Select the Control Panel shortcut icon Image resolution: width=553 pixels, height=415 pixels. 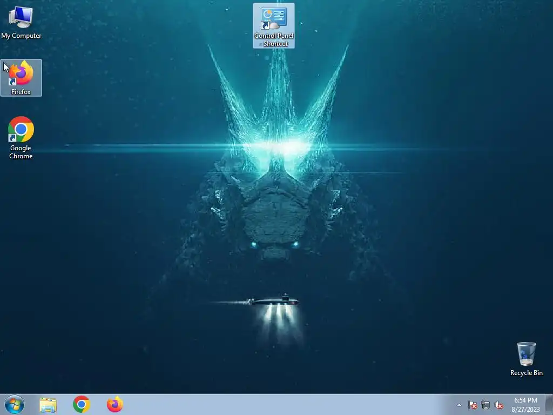pos(274,26)
